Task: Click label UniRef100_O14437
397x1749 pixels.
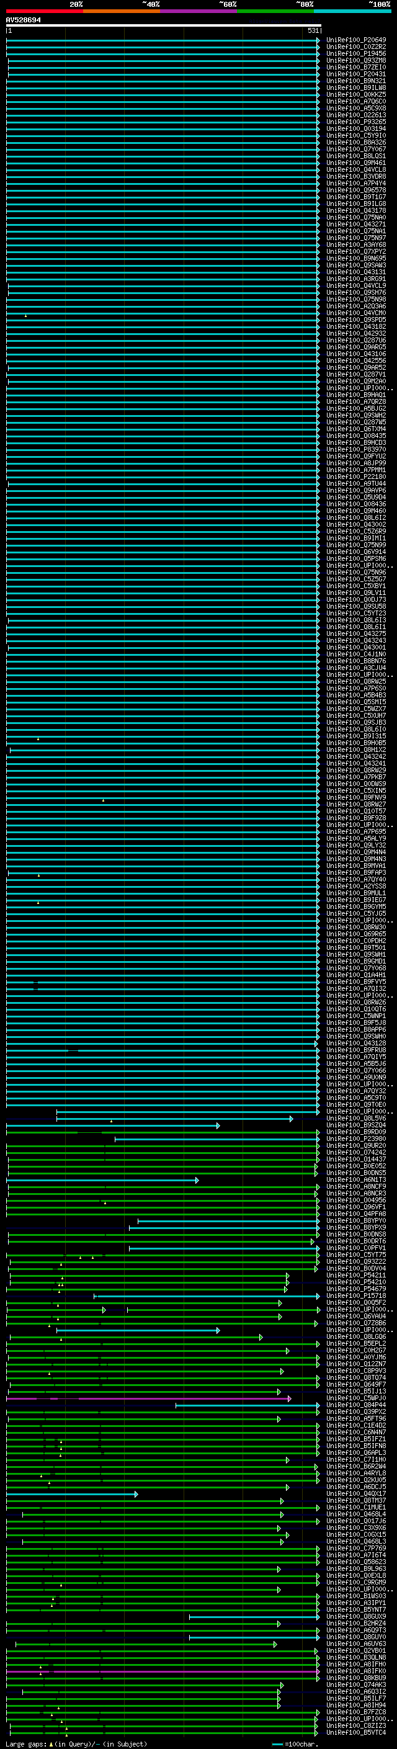Action: tap(356, 1159)
